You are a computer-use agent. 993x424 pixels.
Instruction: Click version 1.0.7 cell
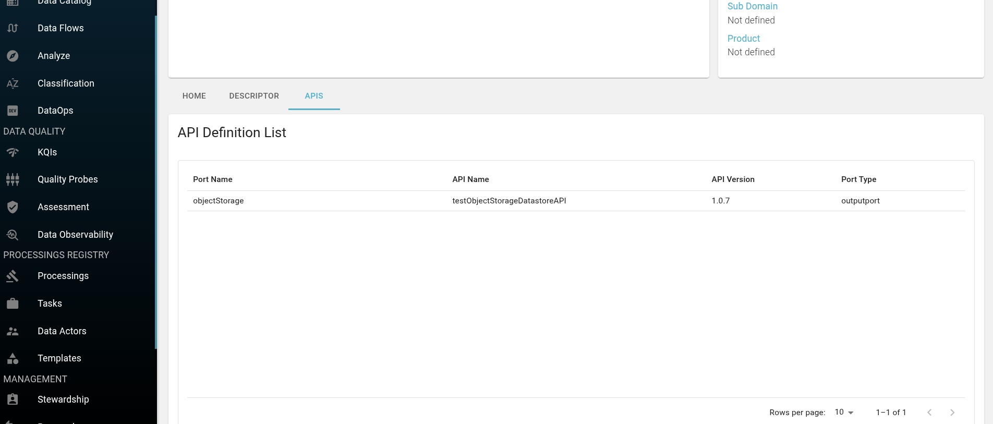720,201
